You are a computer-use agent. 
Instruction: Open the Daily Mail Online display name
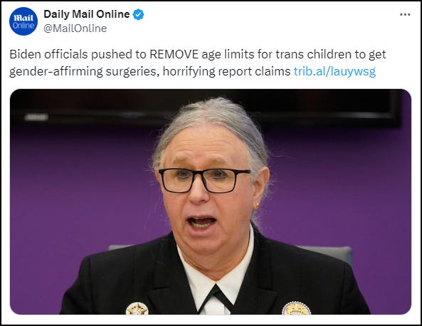pos(87,14)
